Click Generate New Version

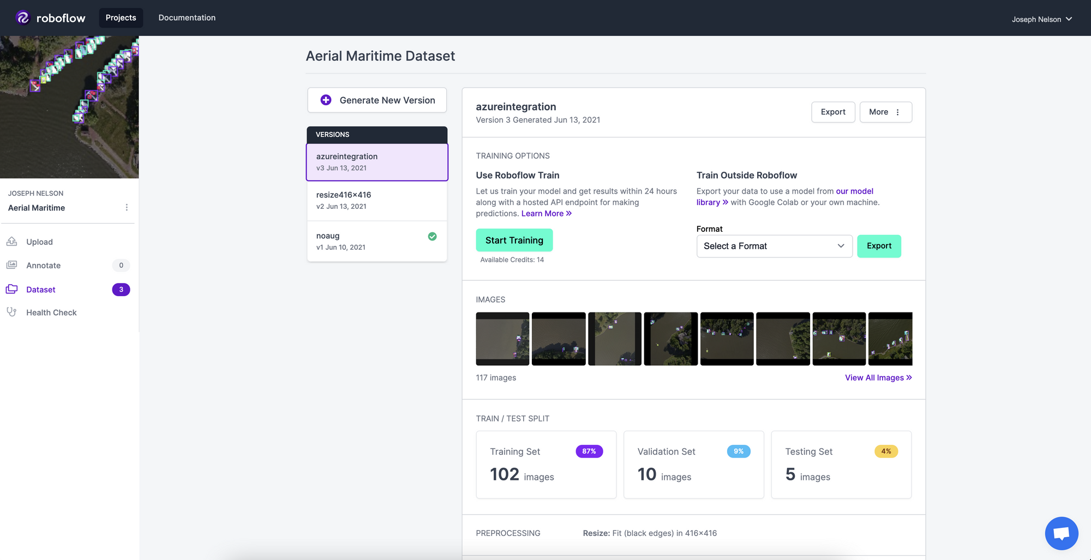click(x=377, y=100)
